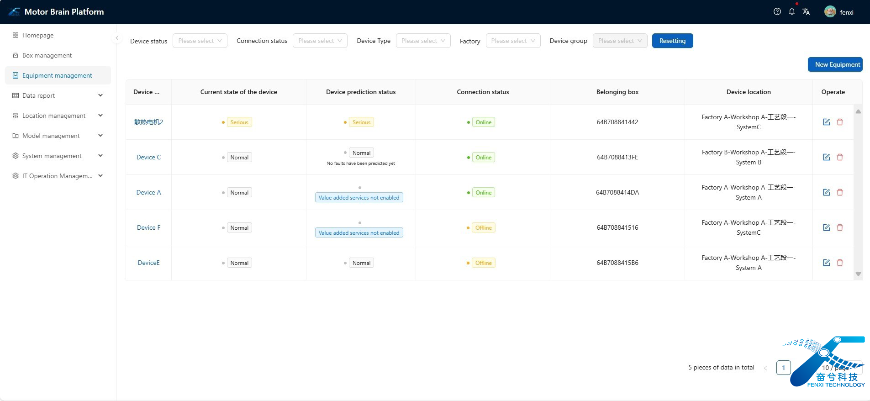This screenshot has height=401, width=870.
Task: Open the fenxi user avatar
Action: coord(830,12)
